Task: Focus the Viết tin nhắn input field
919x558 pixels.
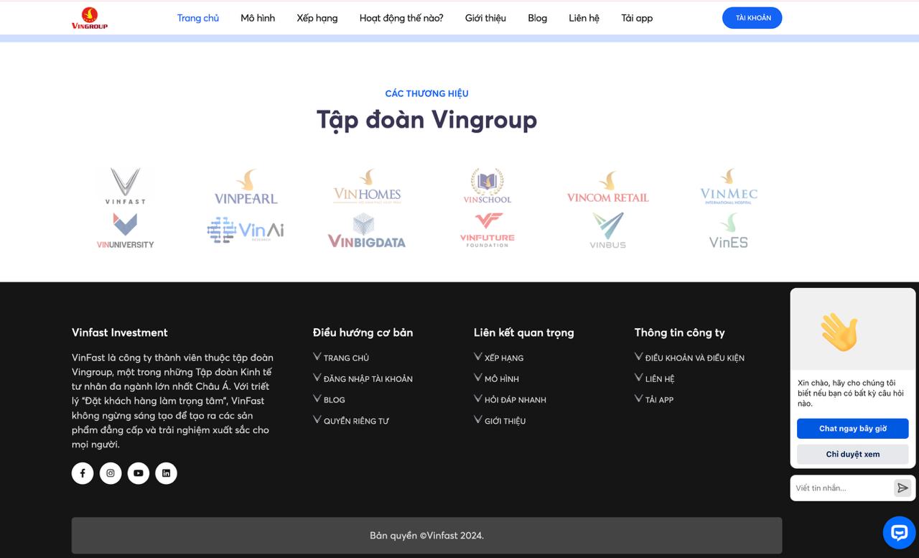Action: [841, 488]
